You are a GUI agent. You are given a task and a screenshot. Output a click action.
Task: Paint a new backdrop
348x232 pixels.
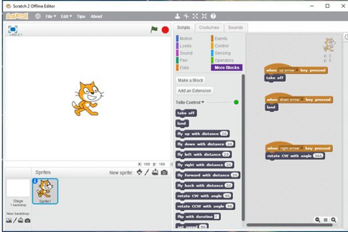pos(15,220)
